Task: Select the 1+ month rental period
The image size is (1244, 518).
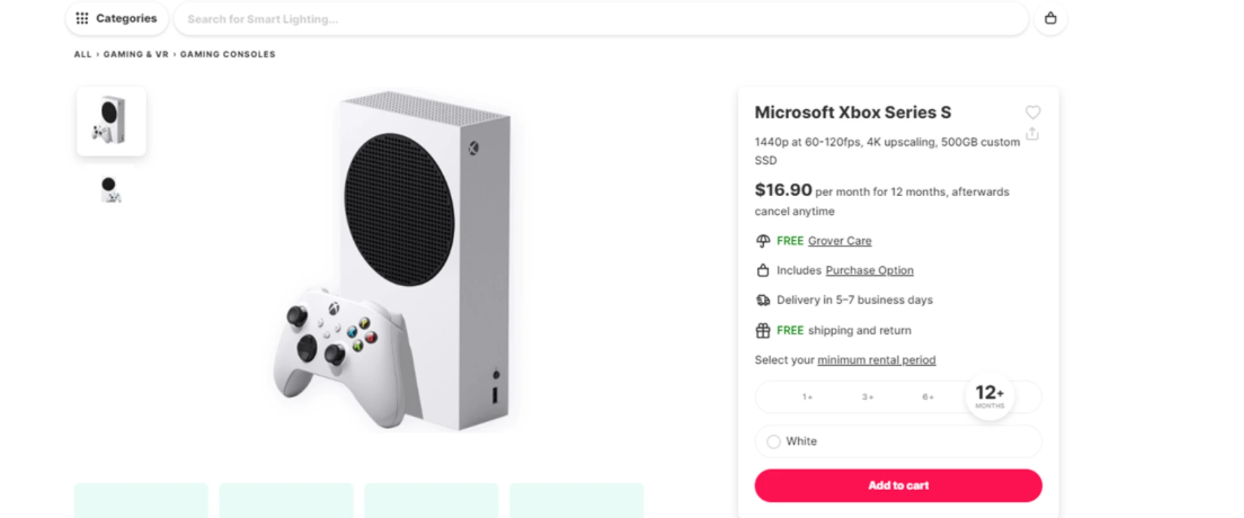Action: tap(807, 397)
